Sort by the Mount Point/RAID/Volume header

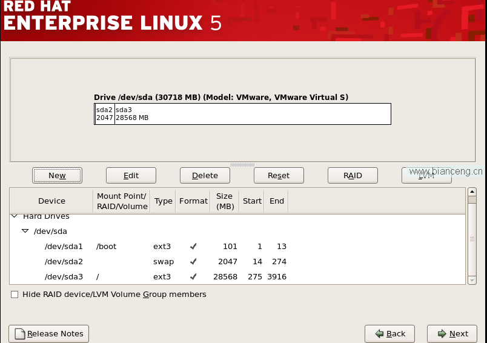tap(122, 201)
